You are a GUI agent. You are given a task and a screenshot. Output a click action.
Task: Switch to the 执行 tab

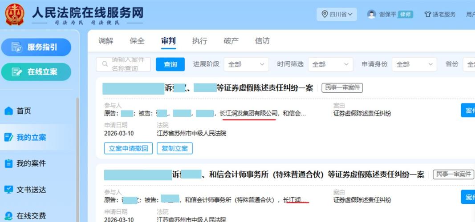tap(199, 41)
